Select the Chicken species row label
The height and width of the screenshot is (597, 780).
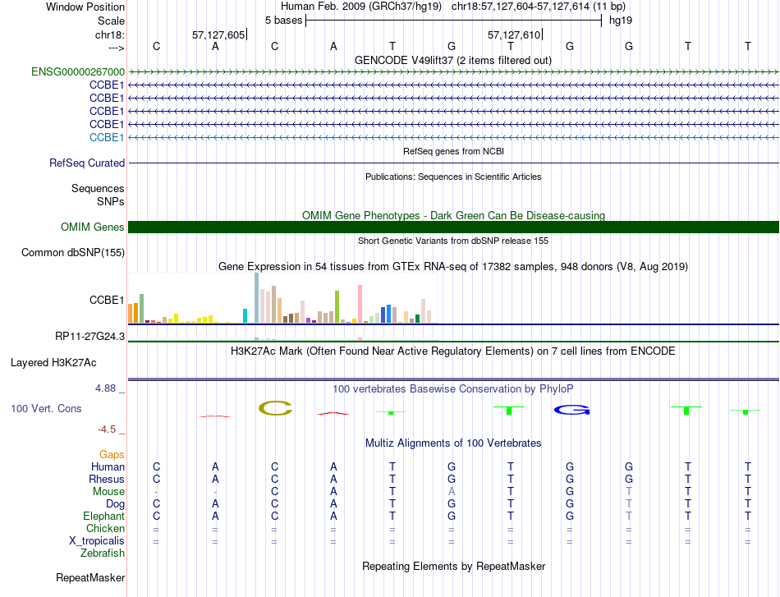pos(105,528)
